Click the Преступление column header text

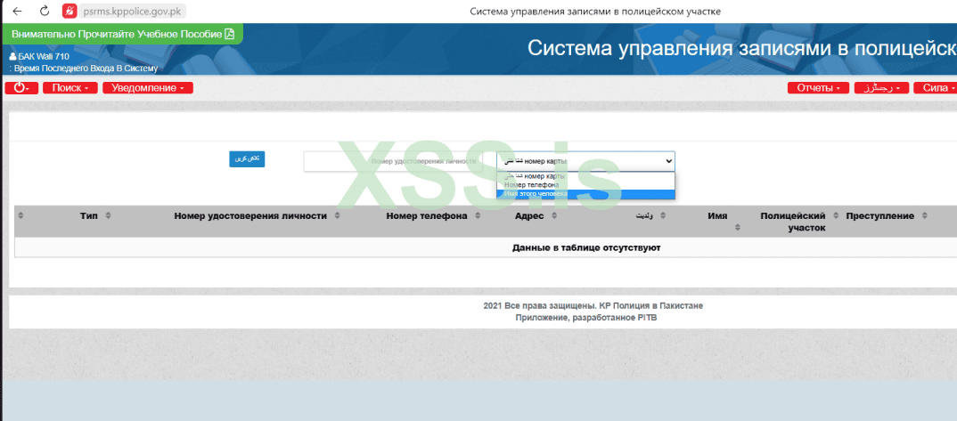tap(880, 215)
